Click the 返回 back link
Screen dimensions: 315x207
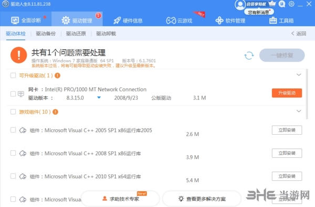pos(299,34)
